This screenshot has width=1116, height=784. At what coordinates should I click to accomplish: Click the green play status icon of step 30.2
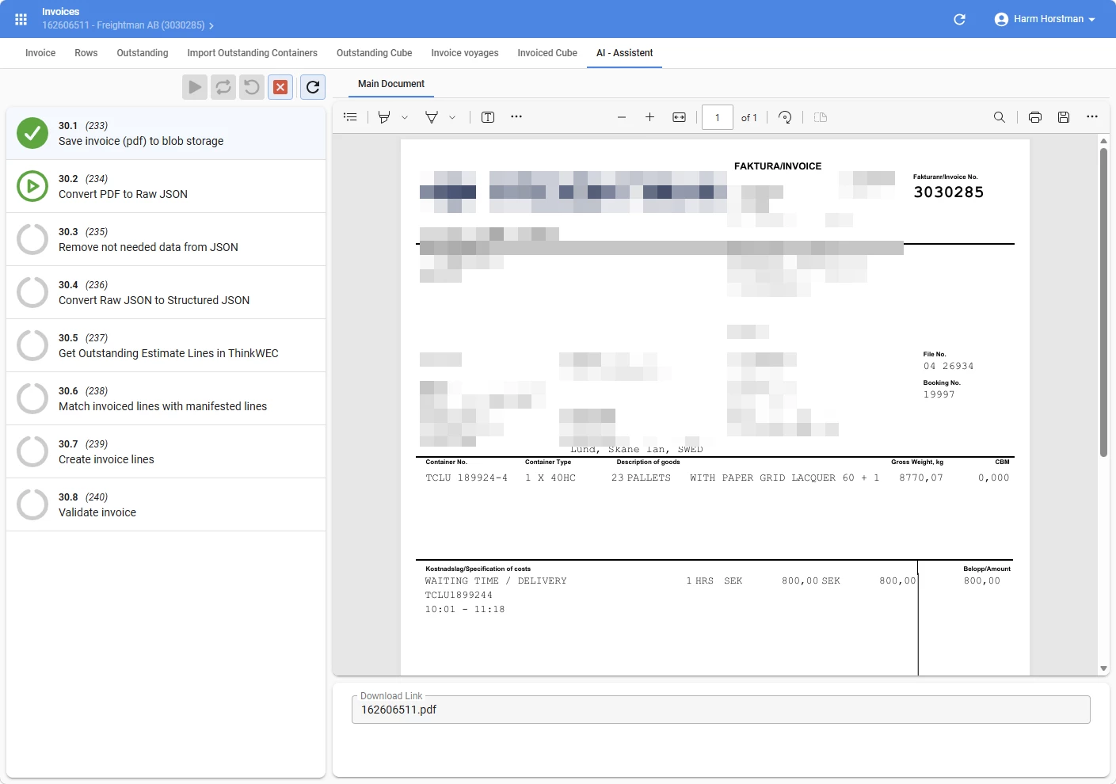pos(32,186)
